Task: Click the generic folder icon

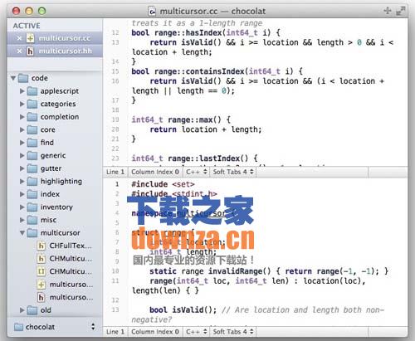Action: 32,156
